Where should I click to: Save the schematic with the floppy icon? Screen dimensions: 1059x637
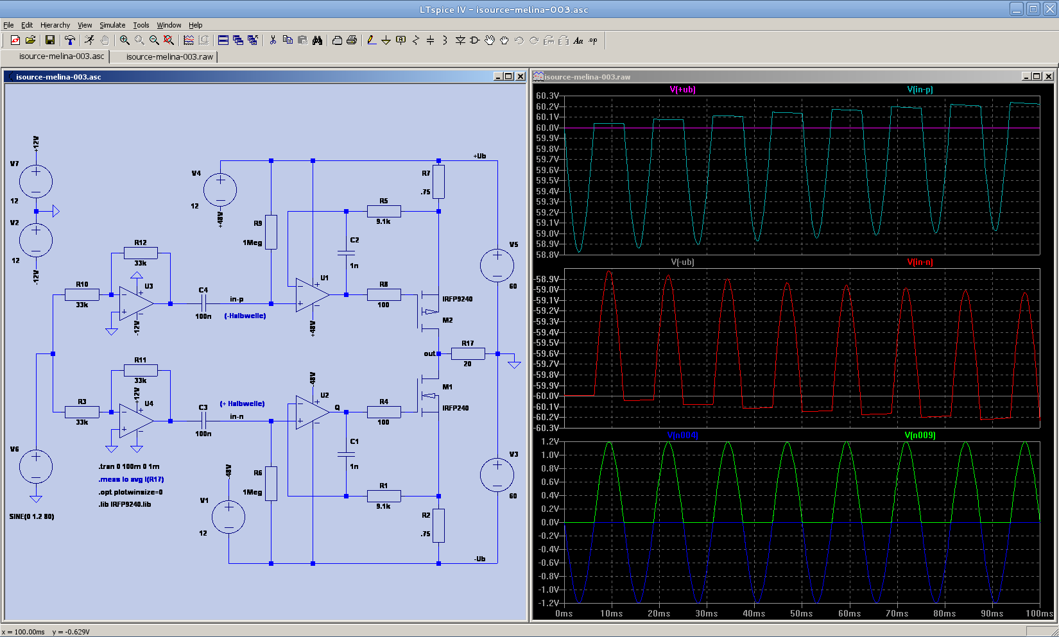(x=49, y=40)
